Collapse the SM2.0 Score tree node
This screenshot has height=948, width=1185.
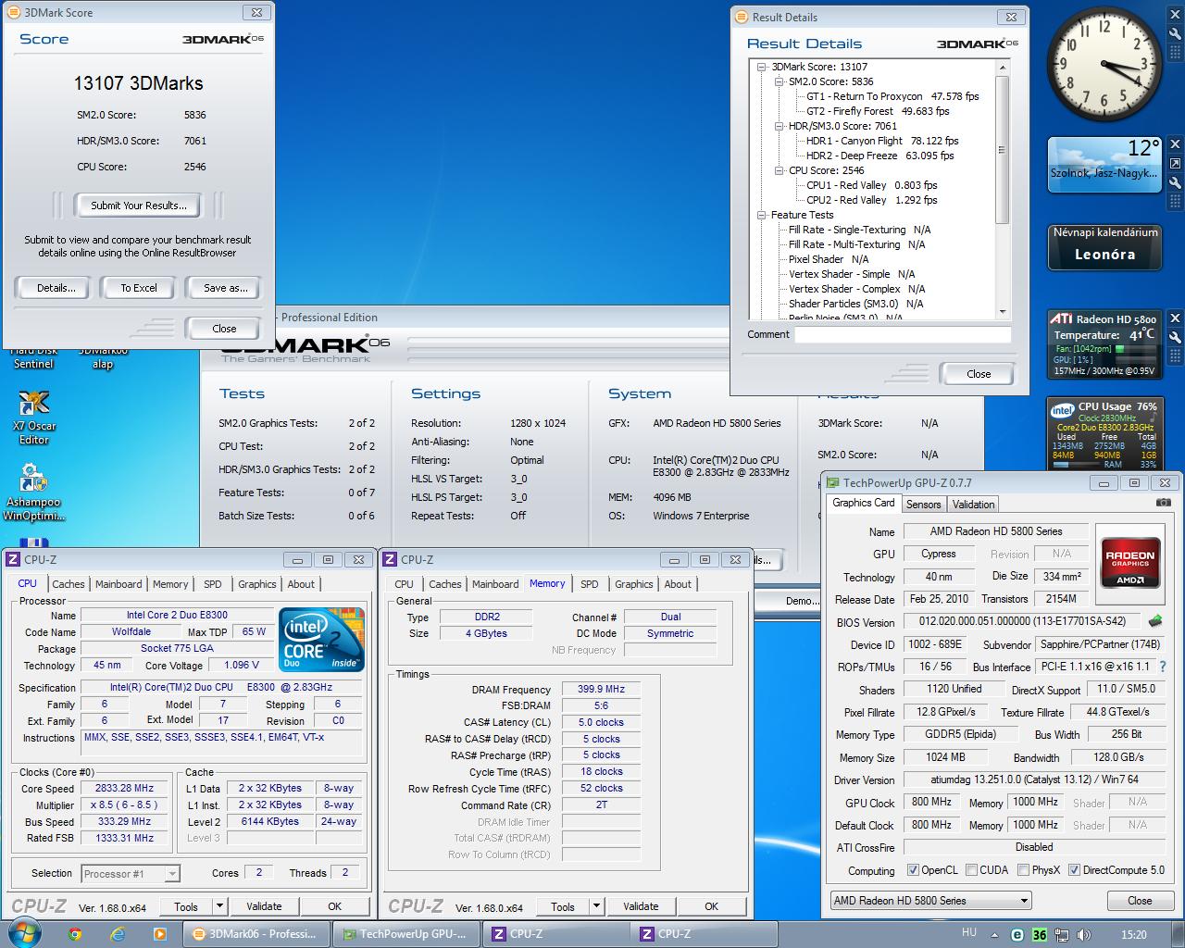(x=780, y=81)
